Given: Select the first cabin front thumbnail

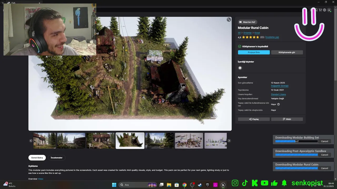Looking at the screenshot, I should coord(44,141).
